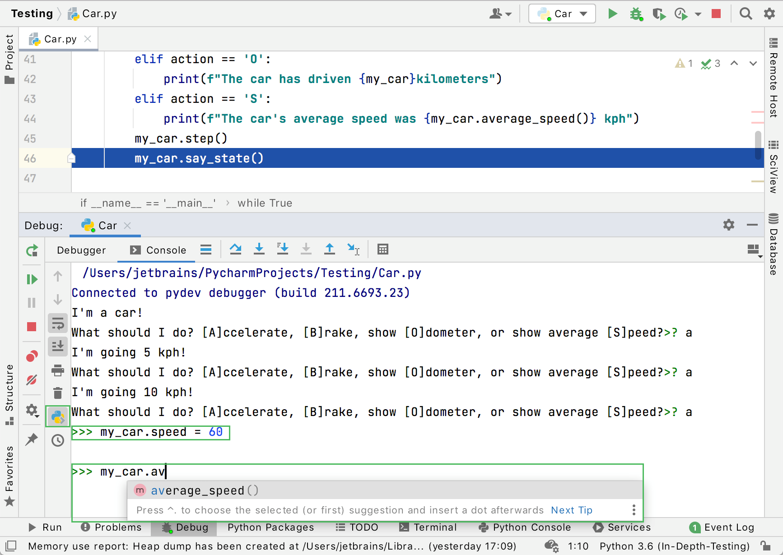This screenshot has height=555, width=783.
Task: Rerun the Car debug session
Action: (32, 251)
